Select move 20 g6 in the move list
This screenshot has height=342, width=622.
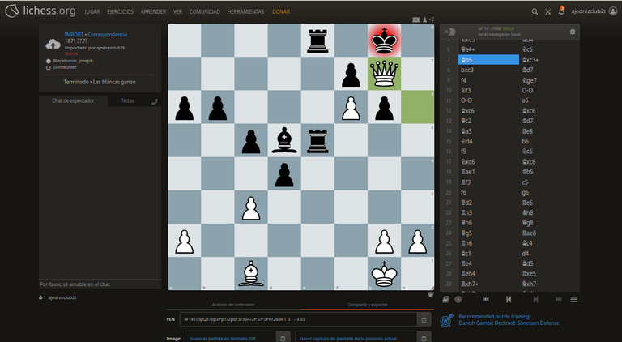click(549, 192)
